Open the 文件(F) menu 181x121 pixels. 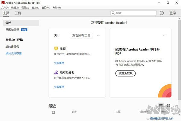pos(5,8)
